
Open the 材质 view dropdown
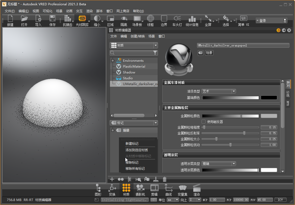click(x=134, y=45)
